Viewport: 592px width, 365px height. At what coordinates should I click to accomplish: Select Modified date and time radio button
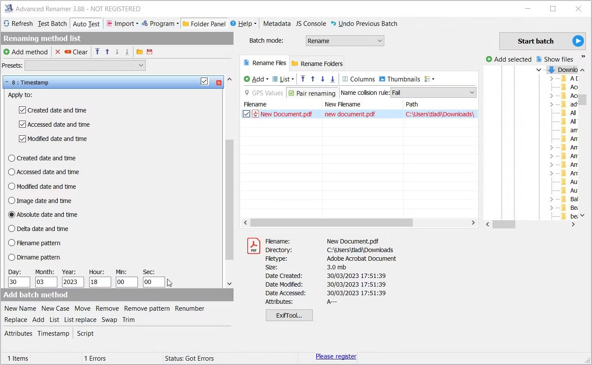pos(12,187)
